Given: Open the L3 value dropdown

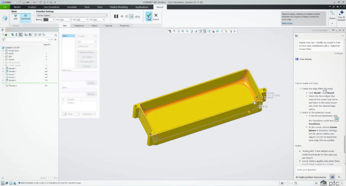Looking at the screenshot, I should 103,20.
